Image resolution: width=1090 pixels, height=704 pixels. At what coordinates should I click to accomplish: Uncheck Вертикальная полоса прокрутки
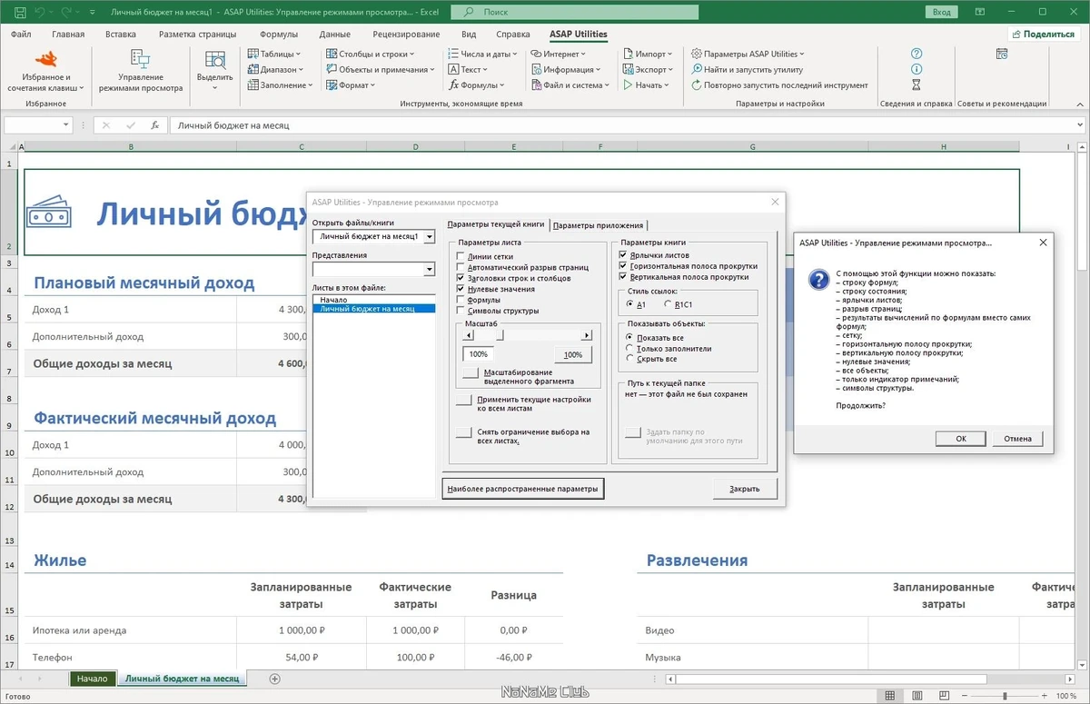pyautogui.click(x=623, y=277)
